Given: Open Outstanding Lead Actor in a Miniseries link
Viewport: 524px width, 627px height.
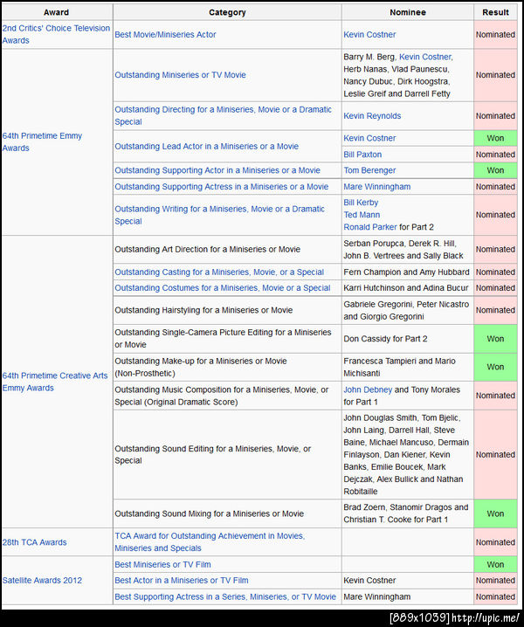Looking at the screenshot, I should [x=206, y=147].
